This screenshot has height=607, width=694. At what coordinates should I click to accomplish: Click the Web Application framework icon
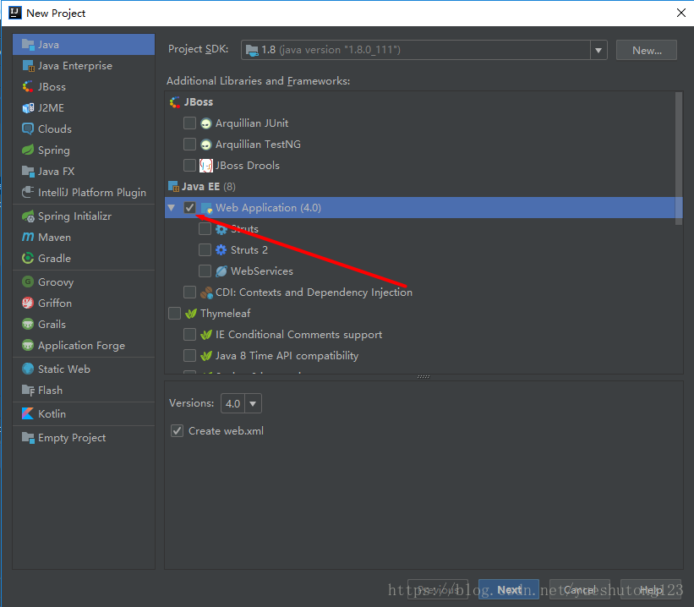[x=206, y=208]
